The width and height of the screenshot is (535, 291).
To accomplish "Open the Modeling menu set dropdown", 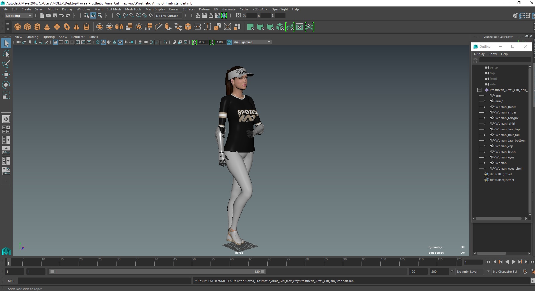I will [19, 16].
